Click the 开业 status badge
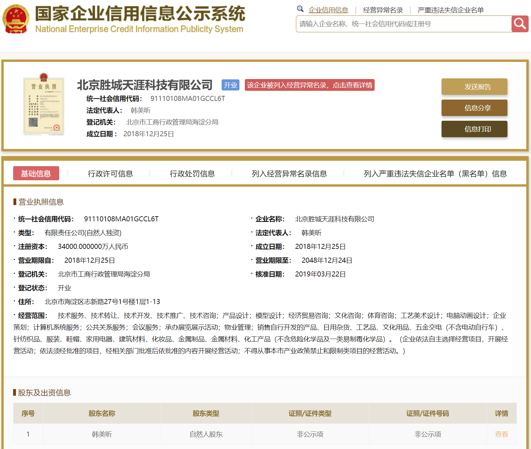The width and height of the screenshot is (531, 449). point(230,85)
